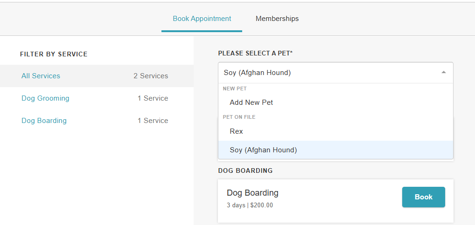
Task: Click the PET ON FILE group header
Action: [x=239, y=117]
